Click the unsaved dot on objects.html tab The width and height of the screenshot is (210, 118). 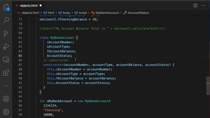click(41, 6)
